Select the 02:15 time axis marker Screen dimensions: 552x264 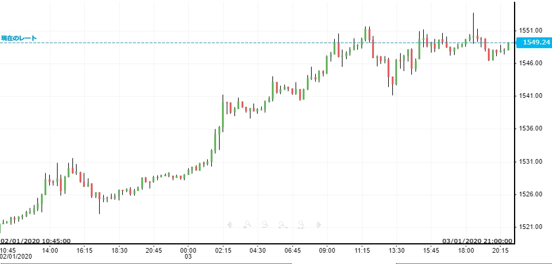223,251
